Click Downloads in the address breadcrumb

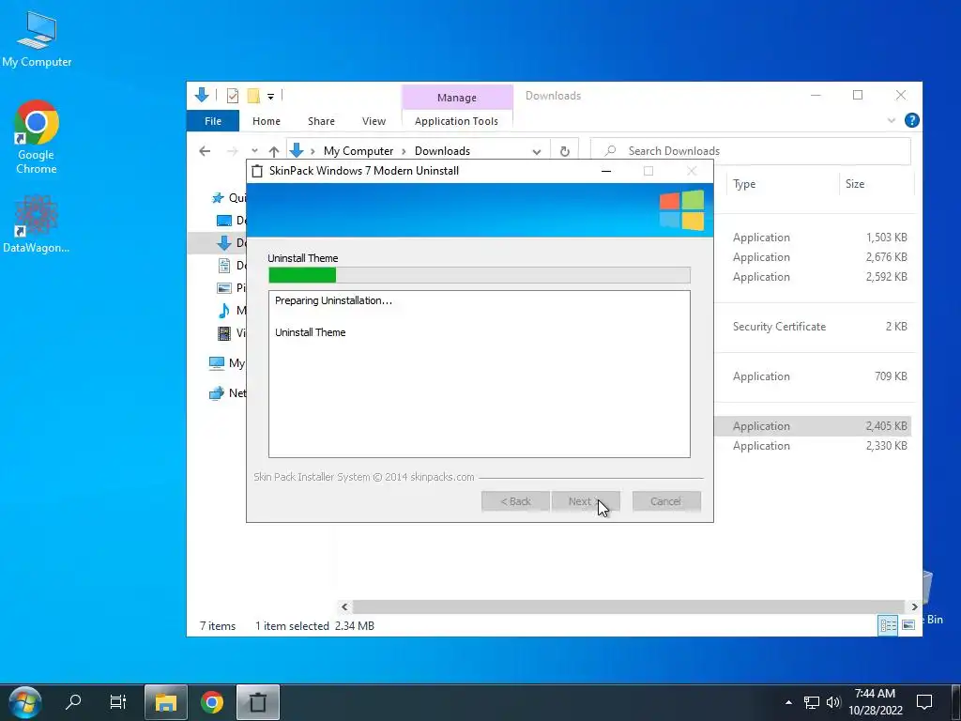pos(442,151)
